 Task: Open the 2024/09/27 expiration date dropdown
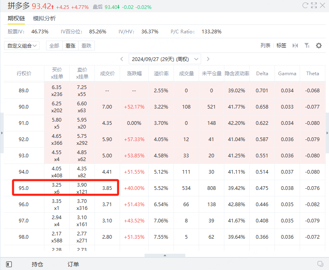165,59
